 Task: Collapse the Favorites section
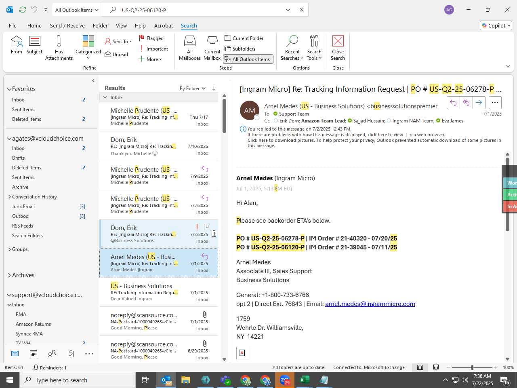pyautogui.click(x=9, y=89)
